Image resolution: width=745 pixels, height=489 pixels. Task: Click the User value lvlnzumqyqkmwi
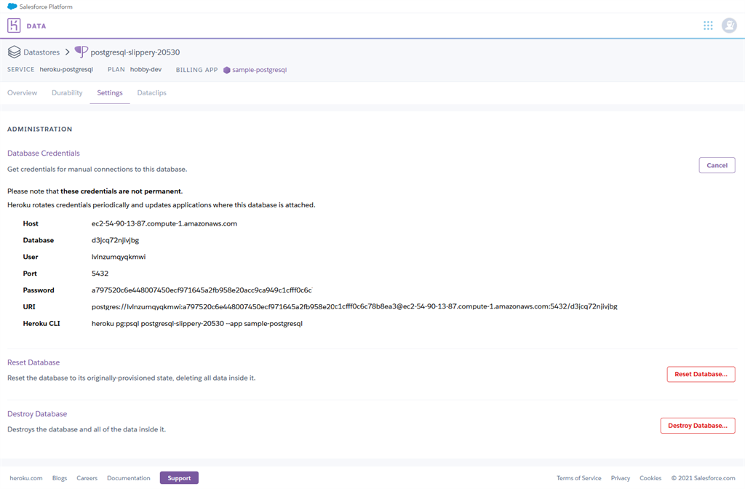pyautogui.click(x=119, y=257)
